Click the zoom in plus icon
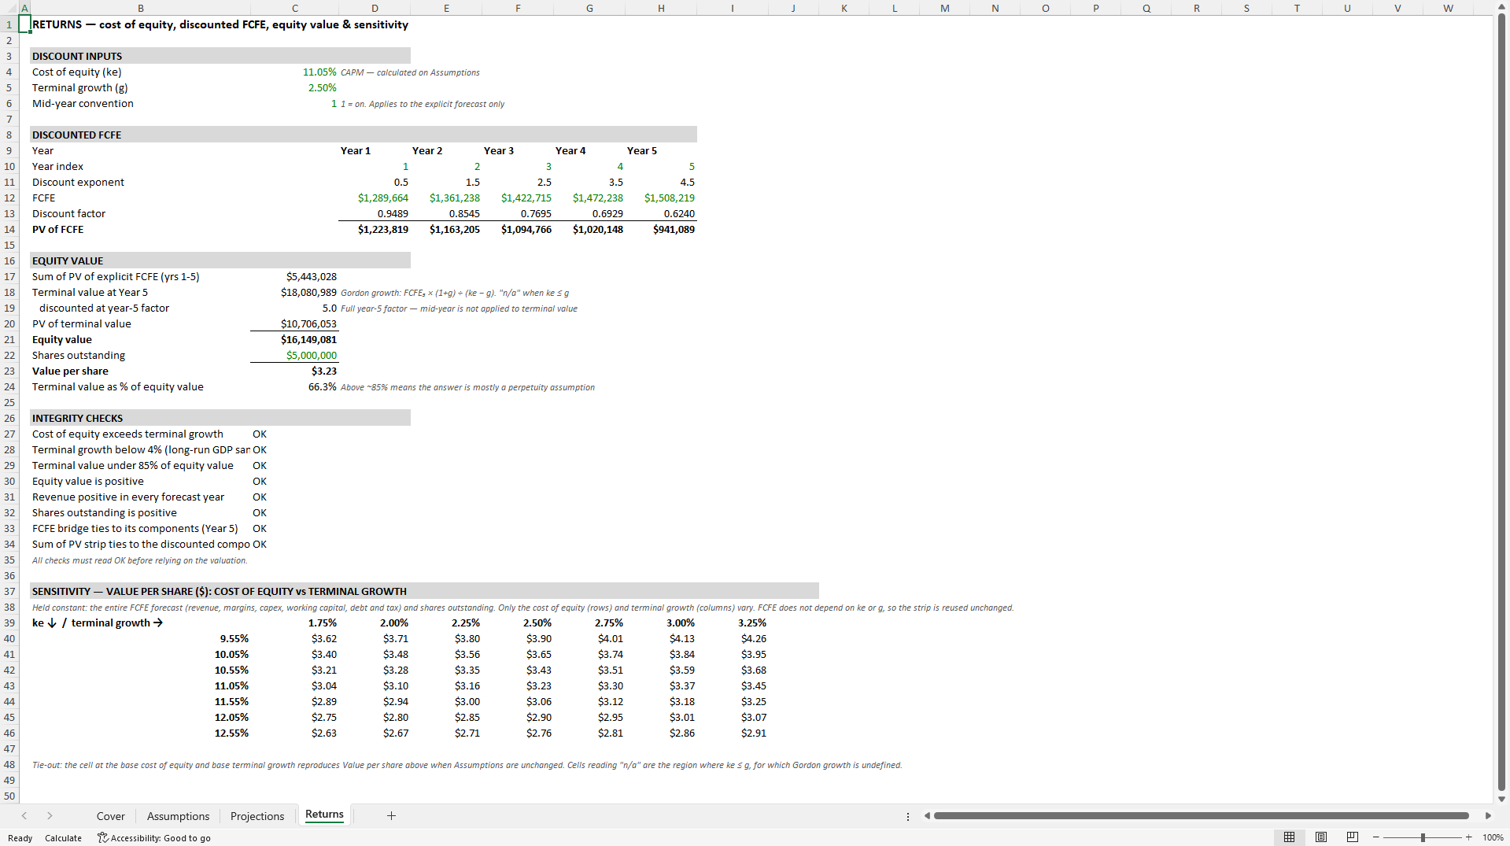This screenshot has height=846, width=1510. pos(1468,837)
